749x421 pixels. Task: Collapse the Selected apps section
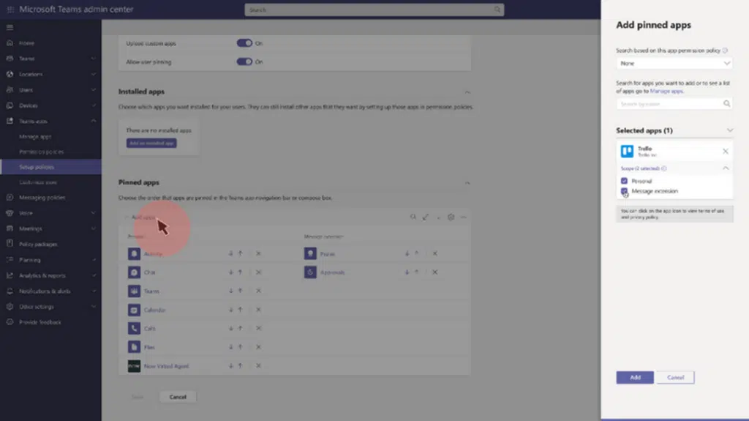click(x=729, y=130)
